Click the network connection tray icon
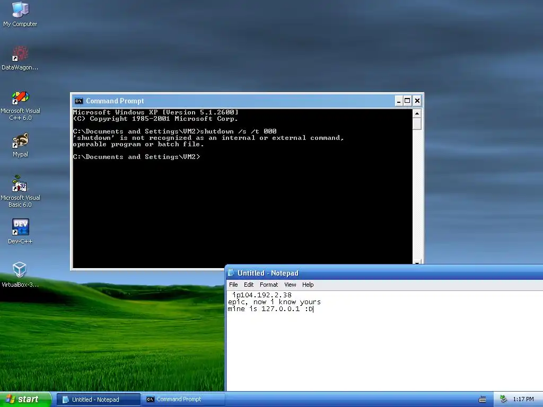Viewport: 543px width, 407px height. click(504, 399)
